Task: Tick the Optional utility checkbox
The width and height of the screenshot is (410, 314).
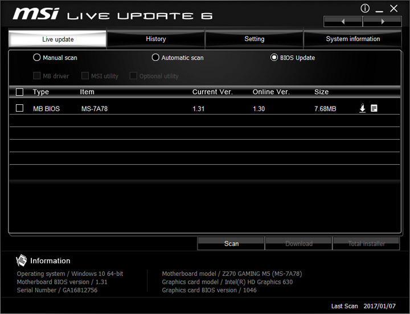Action: click(x=133, y=76)
